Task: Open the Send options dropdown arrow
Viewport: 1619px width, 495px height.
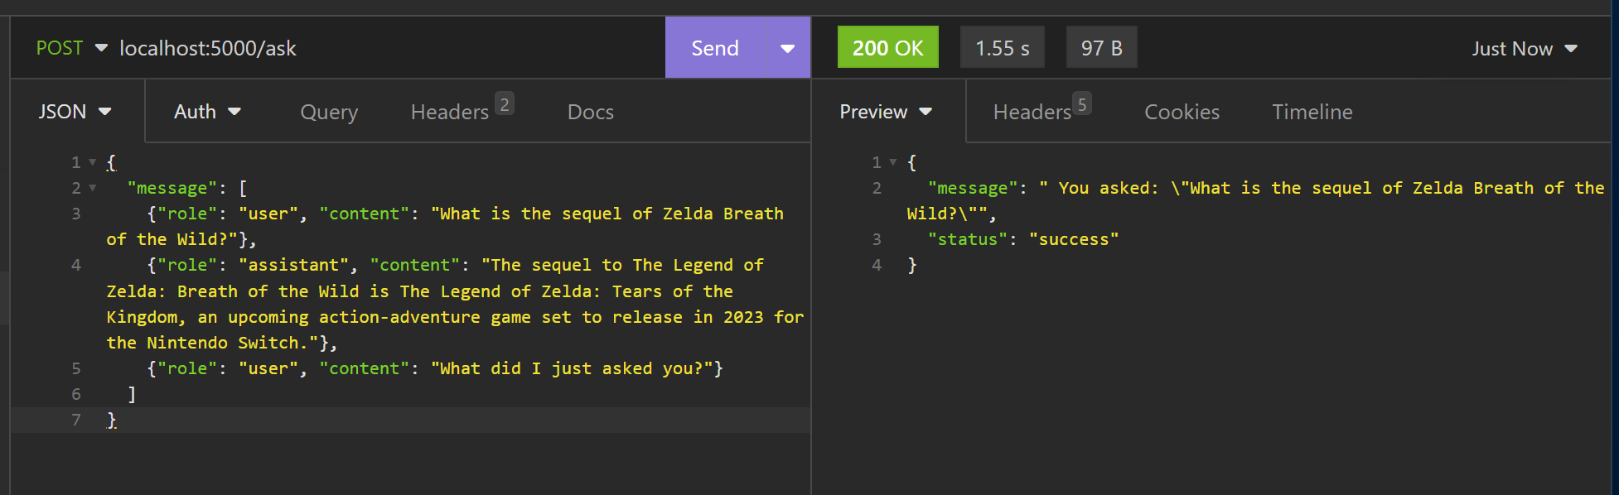Action: click(x=788, y=48)
